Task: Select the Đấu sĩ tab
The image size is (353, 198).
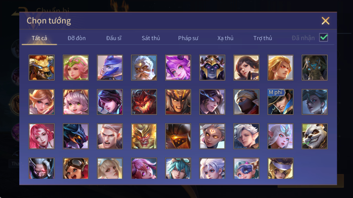Action: tap(114, 38)
